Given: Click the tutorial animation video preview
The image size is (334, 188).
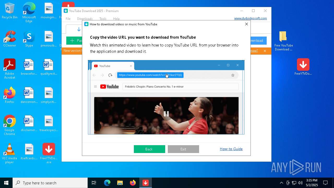Looking at the screenshot, I should click(166, 97).
